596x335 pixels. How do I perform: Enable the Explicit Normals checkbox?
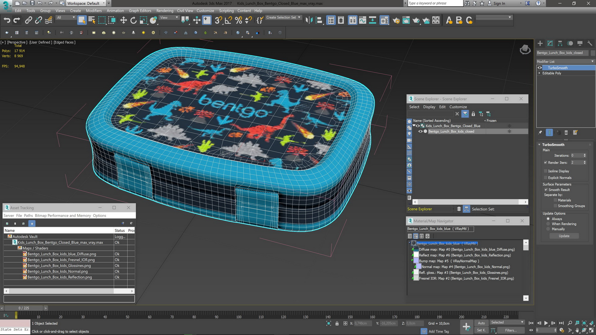click(x=545, y=178)
